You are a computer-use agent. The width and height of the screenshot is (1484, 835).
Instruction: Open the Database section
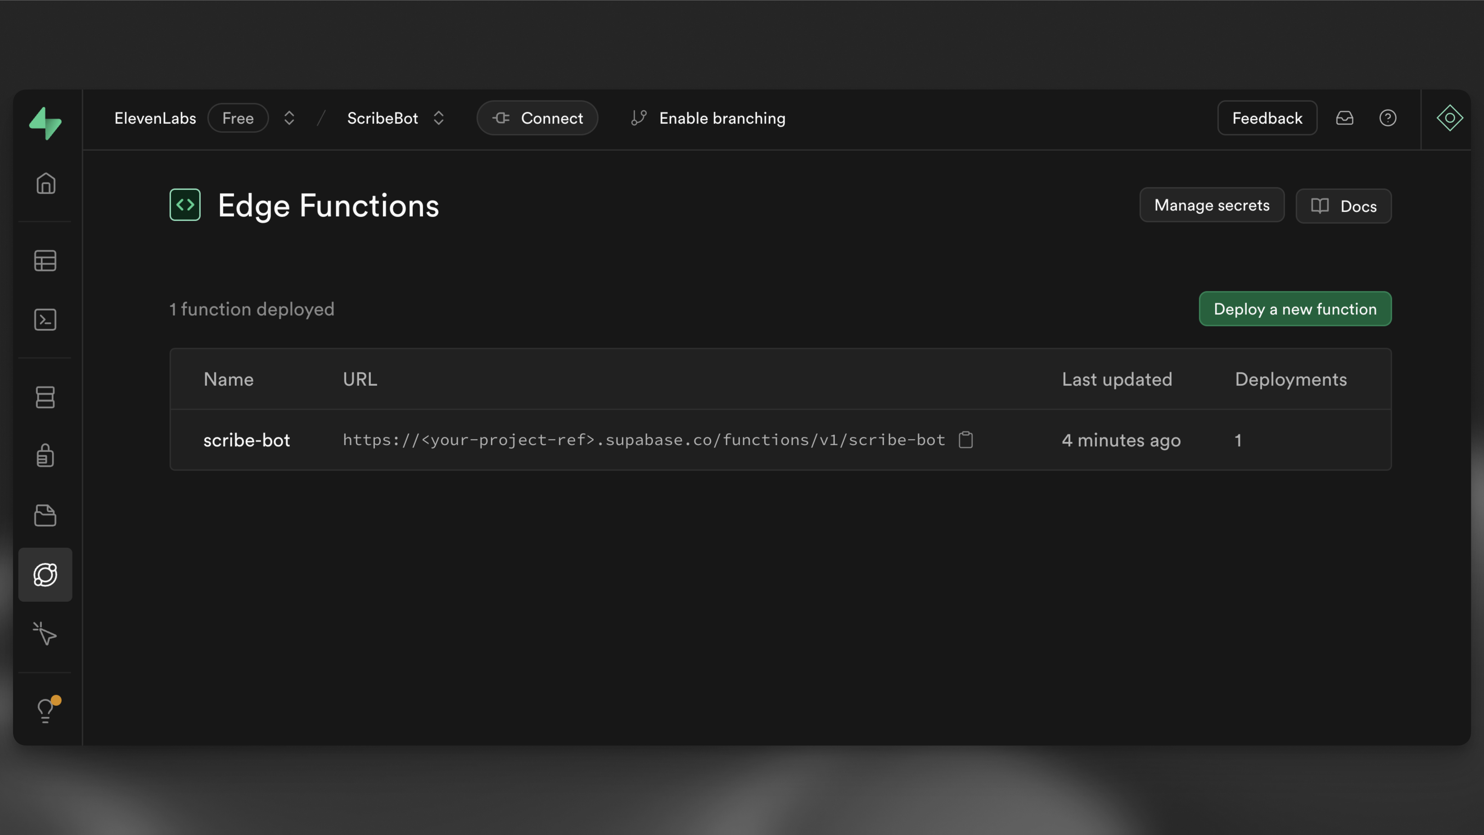pyautogui.click(x=45, y=397)
